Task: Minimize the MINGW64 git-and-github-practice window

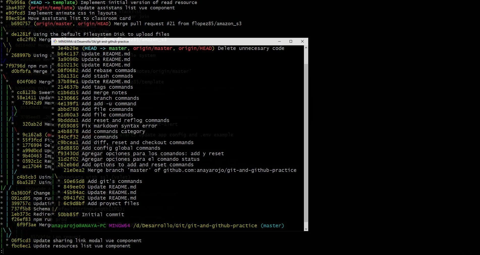Action: click(279, 41)
